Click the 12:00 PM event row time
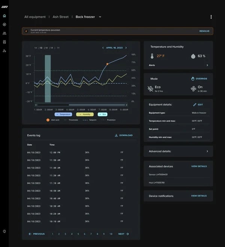 click(55, 152)
